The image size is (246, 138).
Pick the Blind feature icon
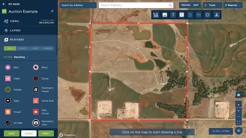coord(36,67)
